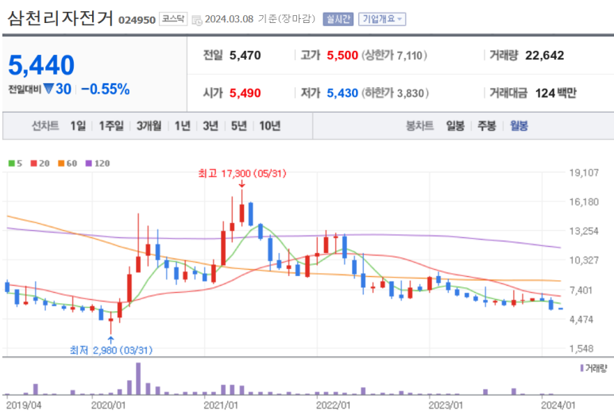The height and width of the screenshot is (419, 614).
Task: Click the change percentage -0.55%
Action: (x=105, y=89)
